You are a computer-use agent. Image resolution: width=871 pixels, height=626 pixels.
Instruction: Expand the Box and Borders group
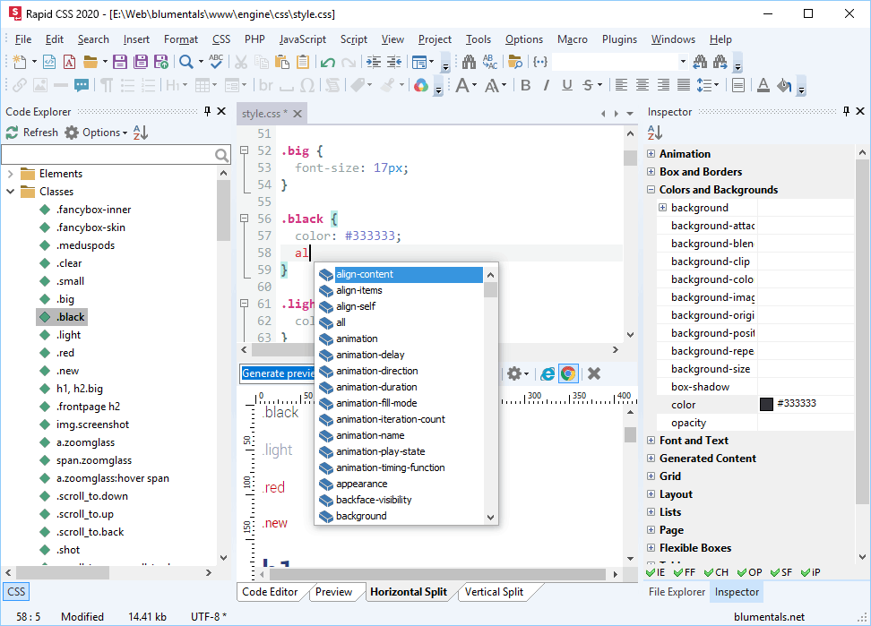tap(651, 171)
